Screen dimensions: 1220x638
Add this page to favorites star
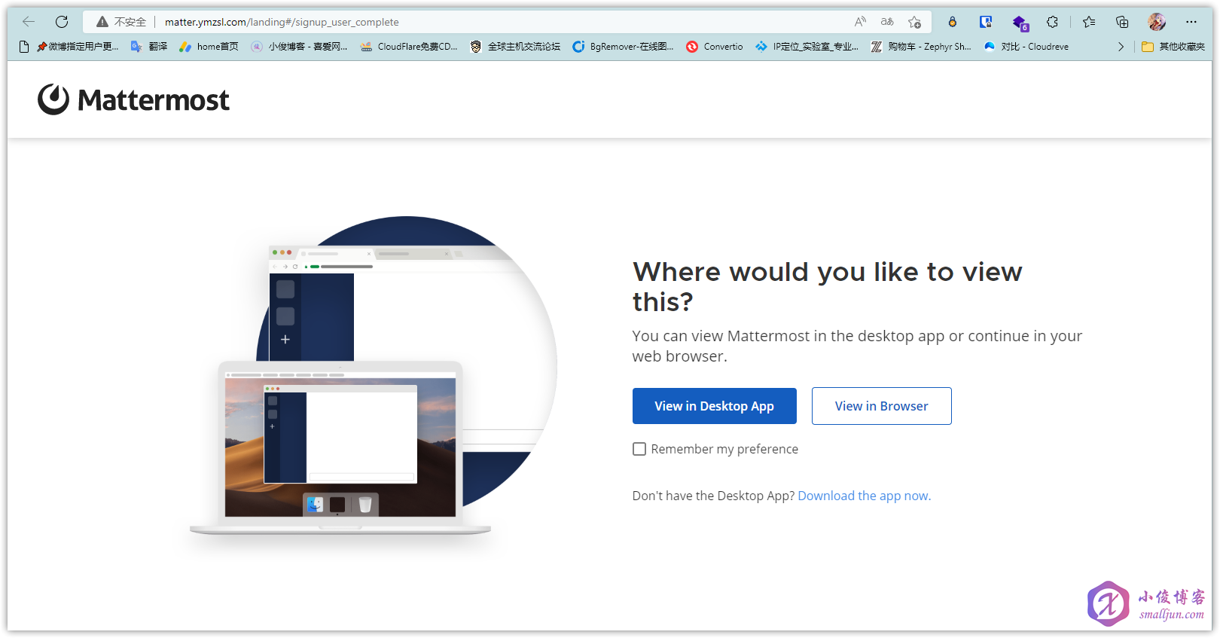[914, 22]
